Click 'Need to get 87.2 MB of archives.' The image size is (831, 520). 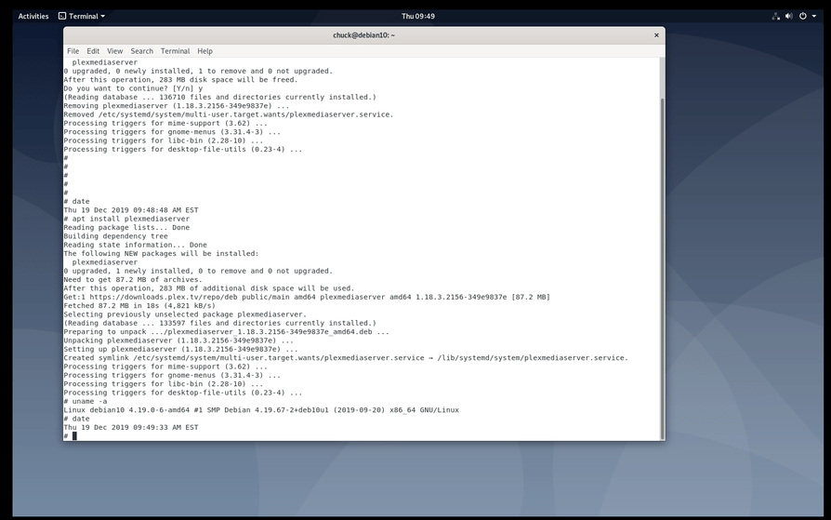pyautogui.click(x=133, y=280)
